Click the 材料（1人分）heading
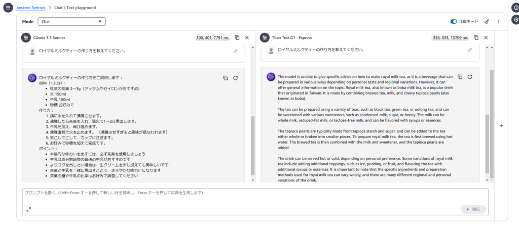Screen dimensions: 519x229 point(53,83)
